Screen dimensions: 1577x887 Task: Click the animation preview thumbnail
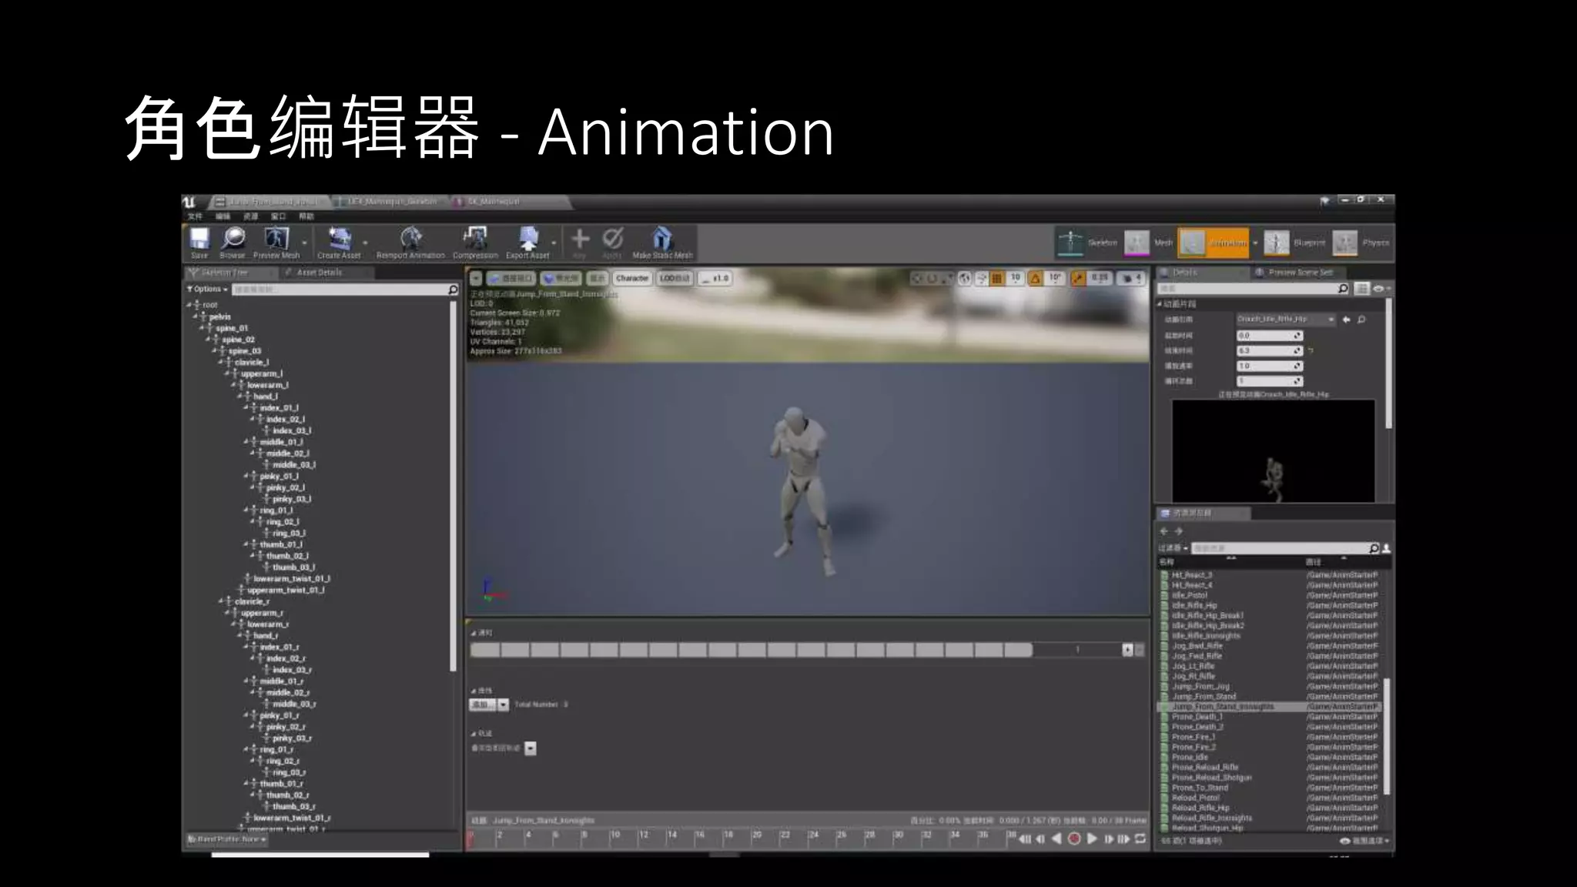click(x=1273, y=450)
